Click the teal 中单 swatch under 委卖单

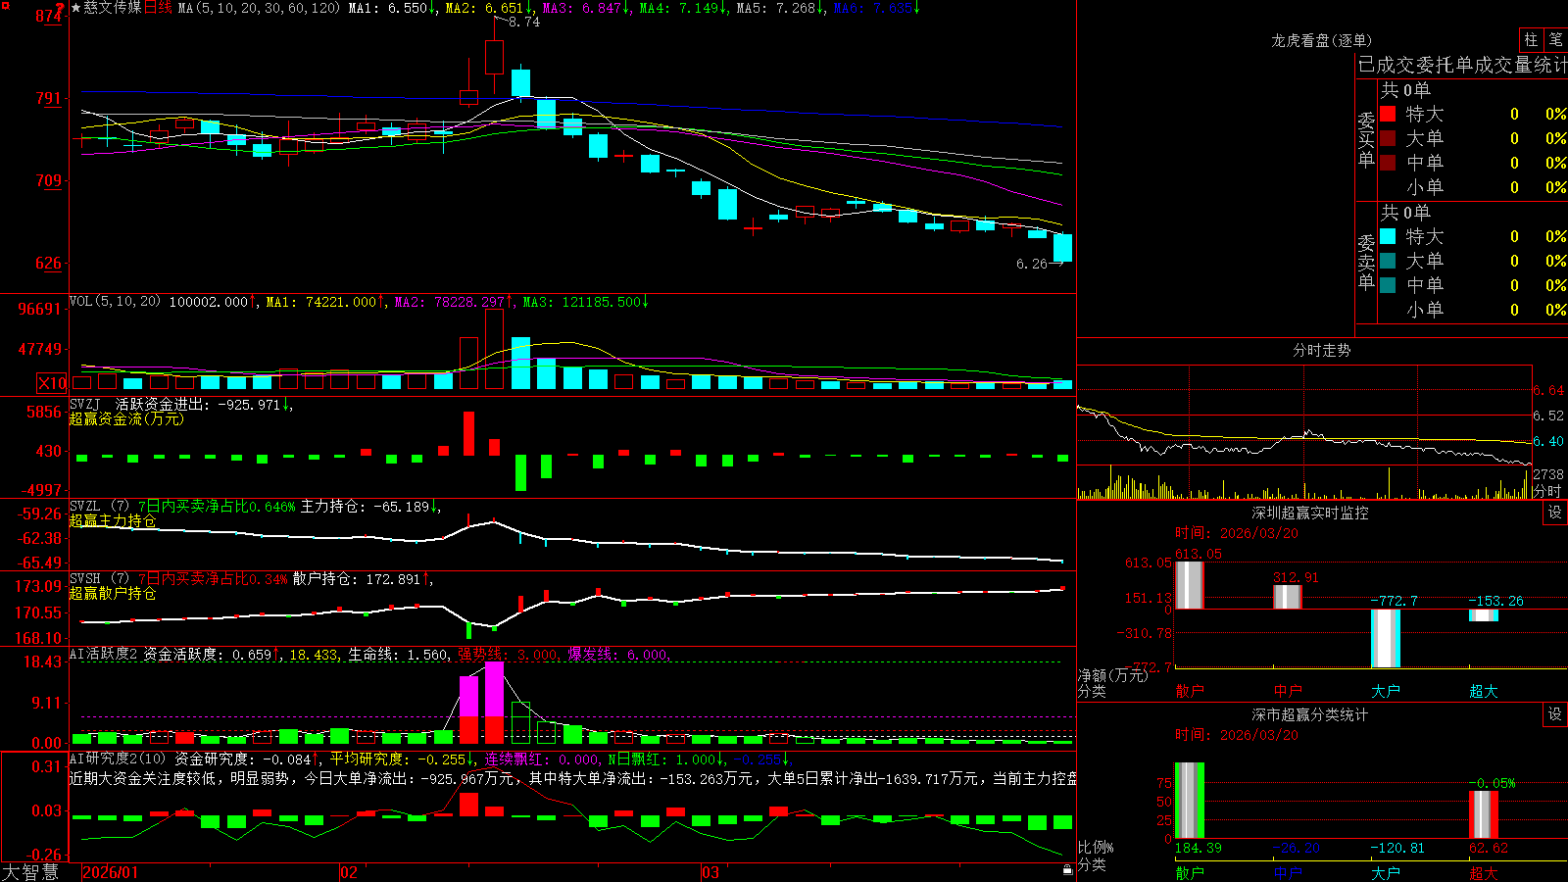tap(1388, 285)
